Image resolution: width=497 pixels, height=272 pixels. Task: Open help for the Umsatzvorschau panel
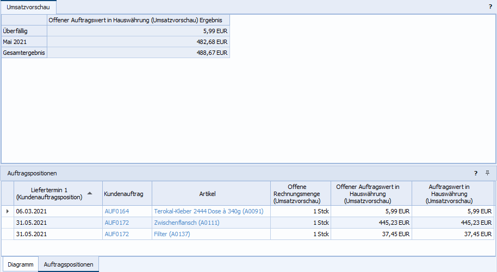pyautogui.click(x=490, y=7)
